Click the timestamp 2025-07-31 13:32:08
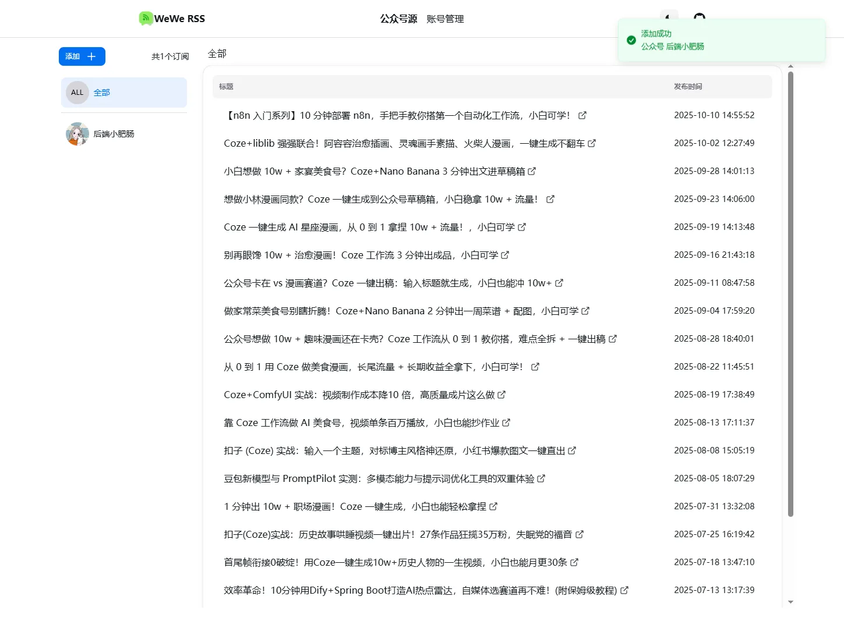This screenshot has height=621, width=844. pyautogui.click(x=714, y=506)
